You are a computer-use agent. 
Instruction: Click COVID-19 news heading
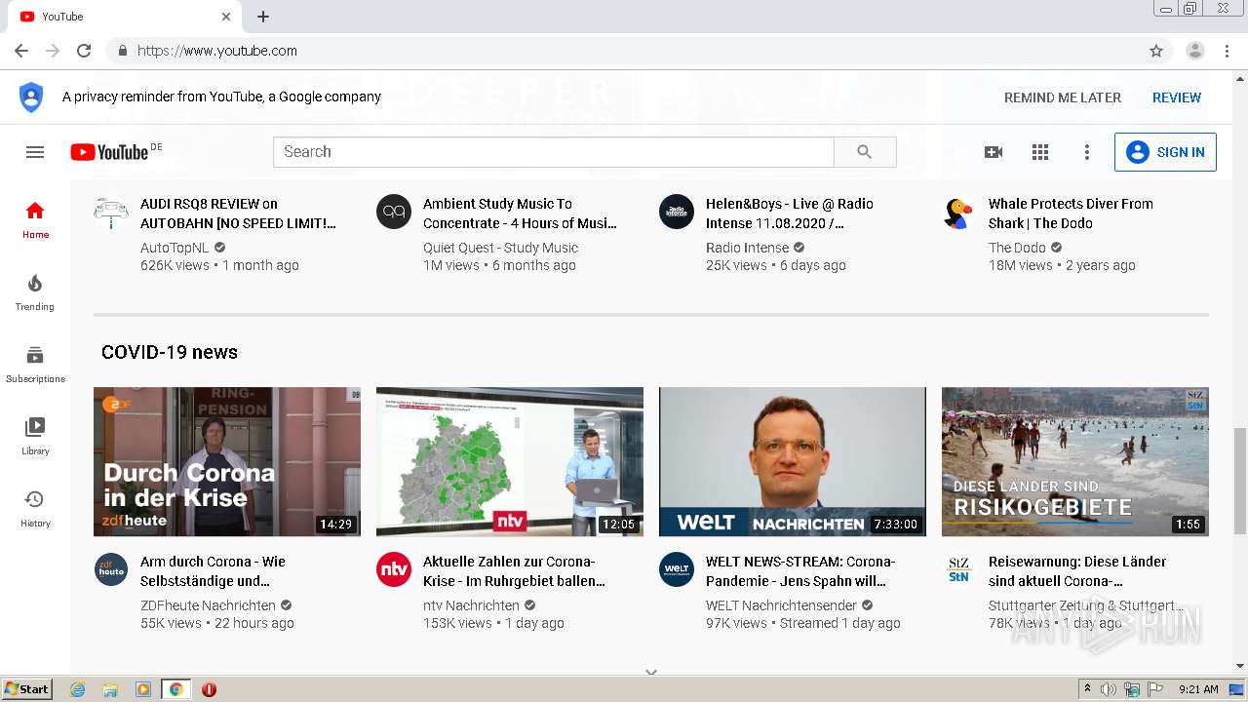170,352
